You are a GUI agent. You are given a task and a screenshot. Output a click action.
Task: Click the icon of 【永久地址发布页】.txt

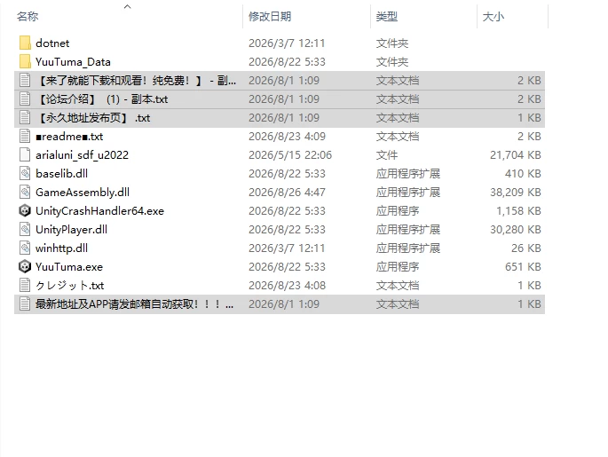[x=25, y=117]
